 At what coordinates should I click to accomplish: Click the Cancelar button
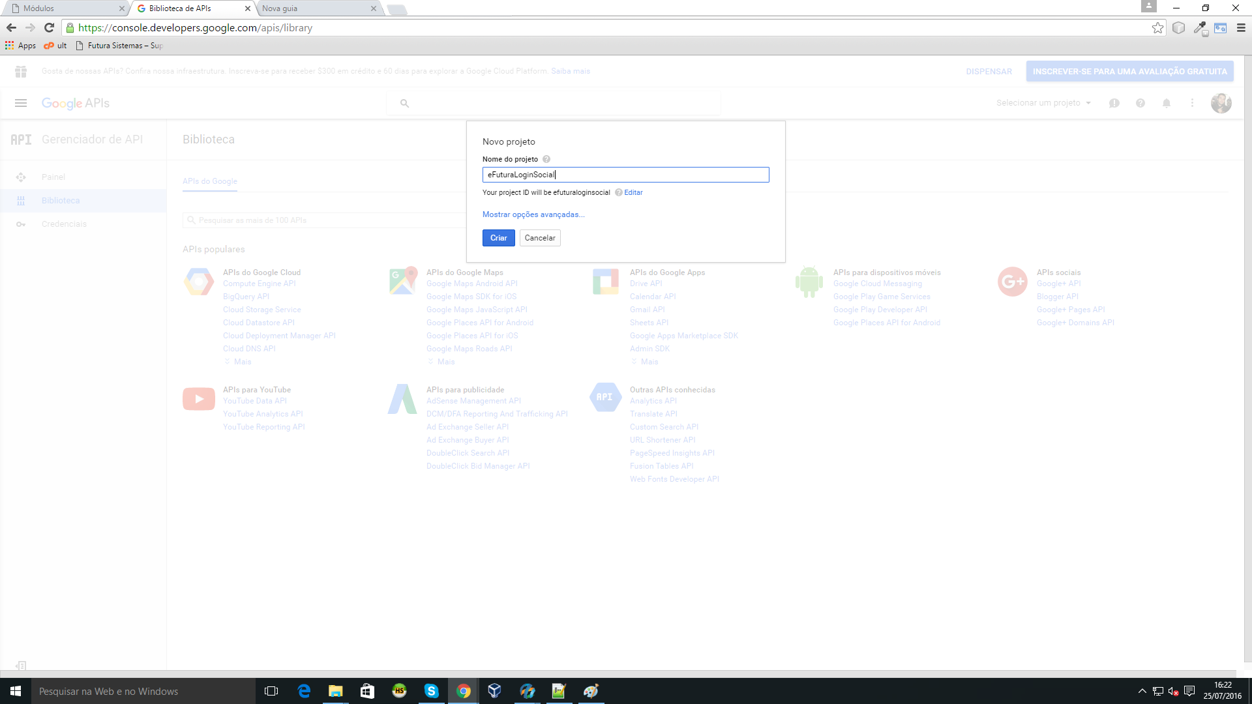coord(540,238)
